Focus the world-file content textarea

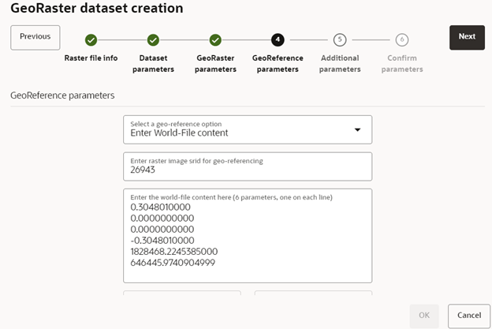click(x=248, y=236)
